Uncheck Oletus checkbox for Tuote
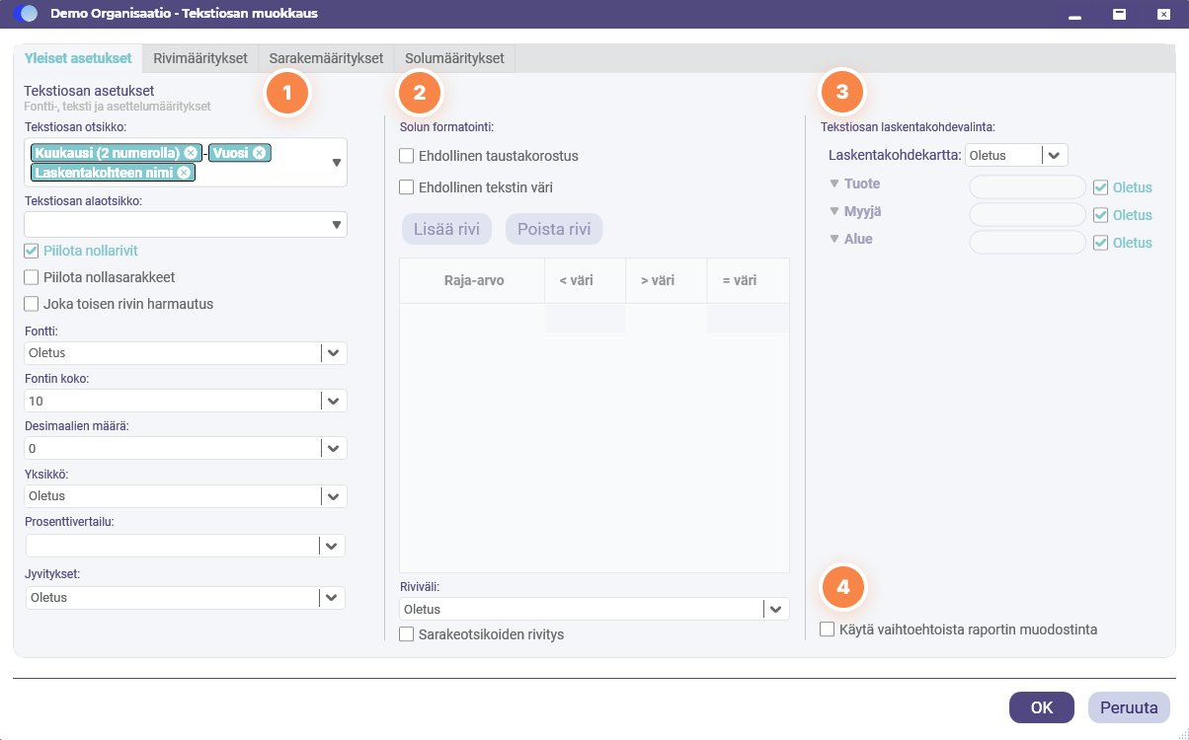The width and height of the screenshot is (1189, 740). click(x=1101, y=187)
